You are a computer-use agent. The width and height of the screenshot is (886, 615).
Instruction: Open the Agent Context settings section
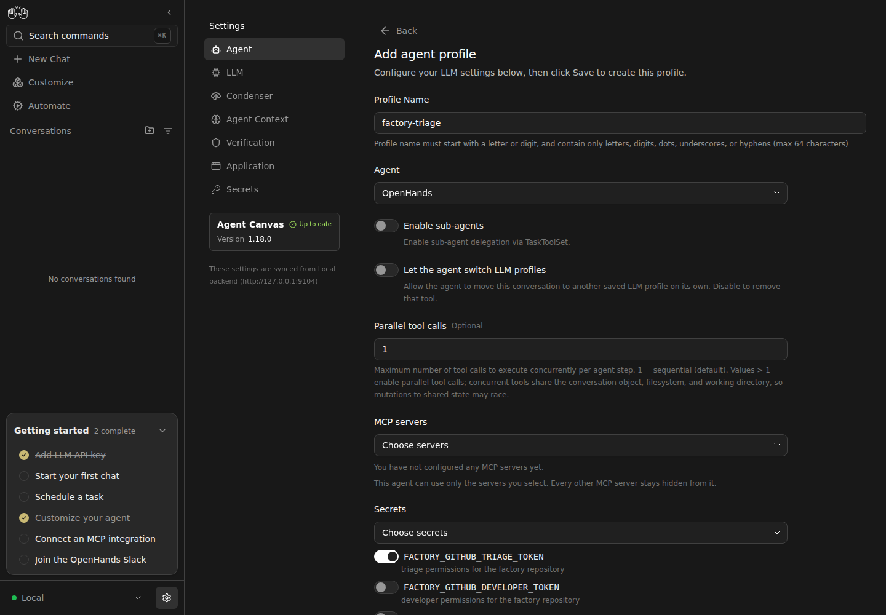[x=274, y=119]
